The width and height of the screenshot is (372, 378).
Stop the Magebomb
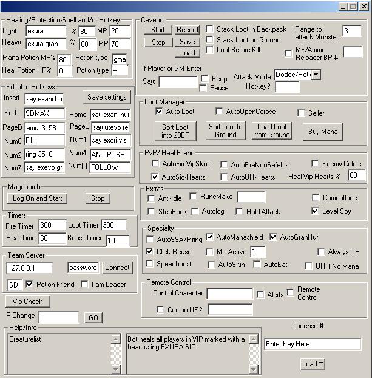point(98,198)
